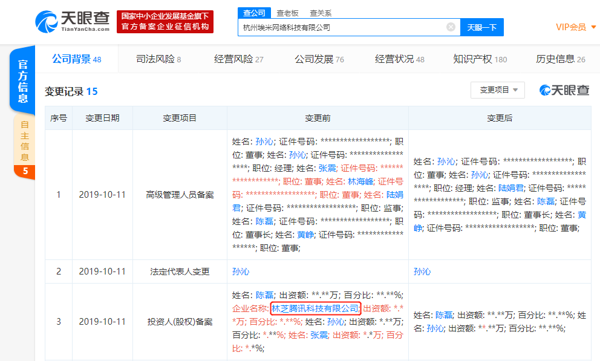Click 法定代表人变更 change item cell
Viewport: 600px width, 361px height.
point(180,272)
